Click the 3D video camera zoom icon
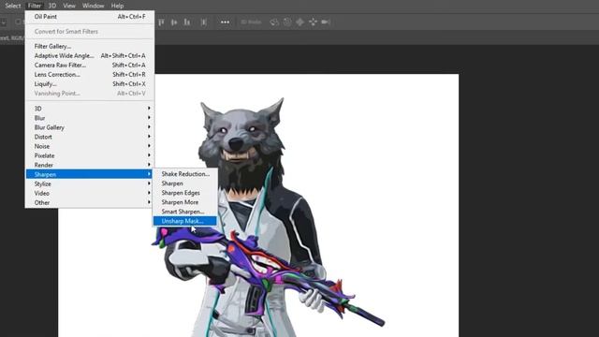 [326, 22]
